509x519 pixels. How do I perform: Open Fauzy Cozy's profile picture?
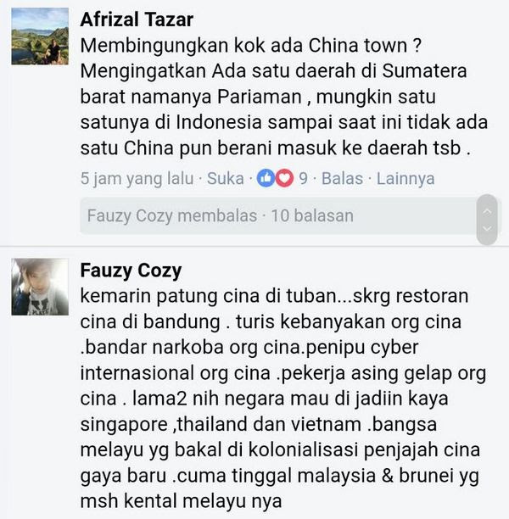pos(40,287)
